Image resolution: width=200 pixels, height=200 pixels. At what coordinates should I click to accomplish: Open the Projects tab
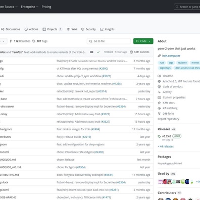click(x=53, y=29)
